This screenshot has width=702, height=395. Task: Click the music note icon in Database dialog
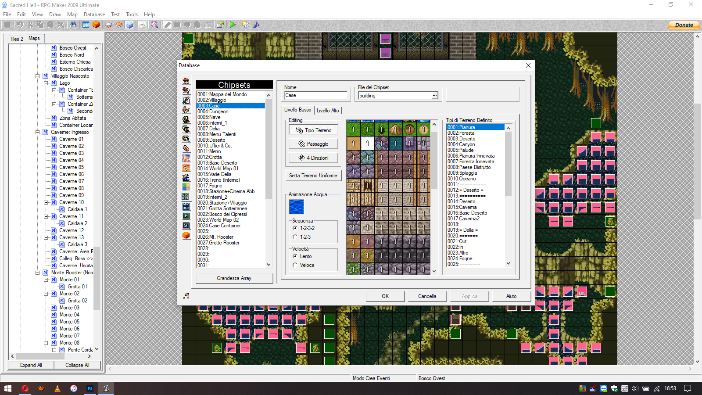tap(186, 296)
